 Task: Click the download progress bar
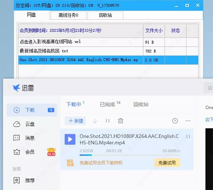click(130, 155)
